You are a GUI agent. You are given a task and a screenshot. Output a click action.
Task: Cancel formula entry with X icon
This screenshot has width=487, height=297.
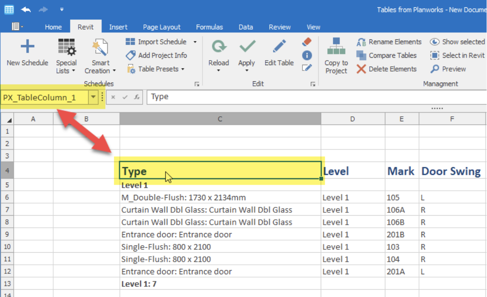click(x=113, y=97)
